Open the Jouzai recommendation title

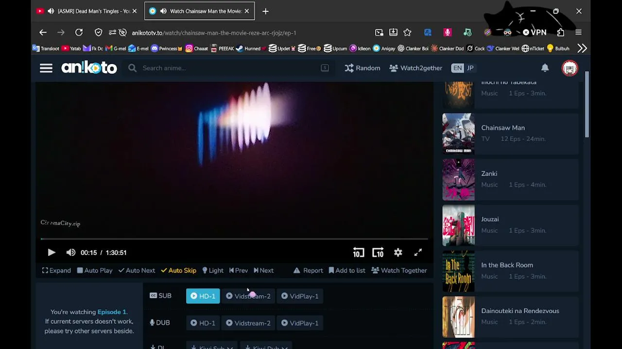tap(490, 219)
